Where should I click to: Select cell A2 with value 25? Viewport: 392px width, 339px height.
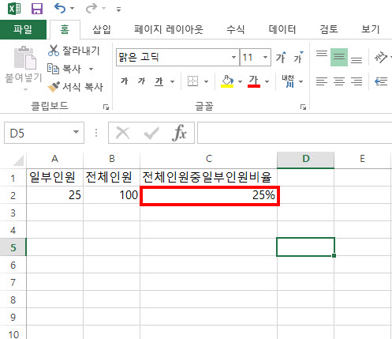[54, 195]
